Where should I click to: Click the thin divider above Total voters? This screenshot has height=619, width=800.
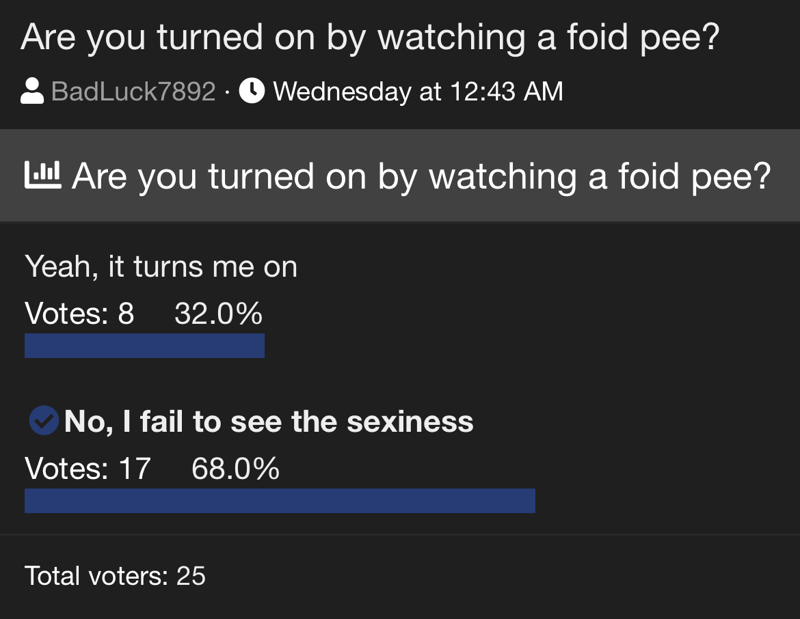(400, 534)
